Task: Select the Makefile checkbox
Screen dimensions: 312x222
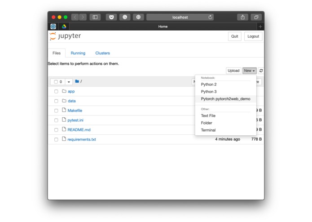Action: [x=56, y=111]
